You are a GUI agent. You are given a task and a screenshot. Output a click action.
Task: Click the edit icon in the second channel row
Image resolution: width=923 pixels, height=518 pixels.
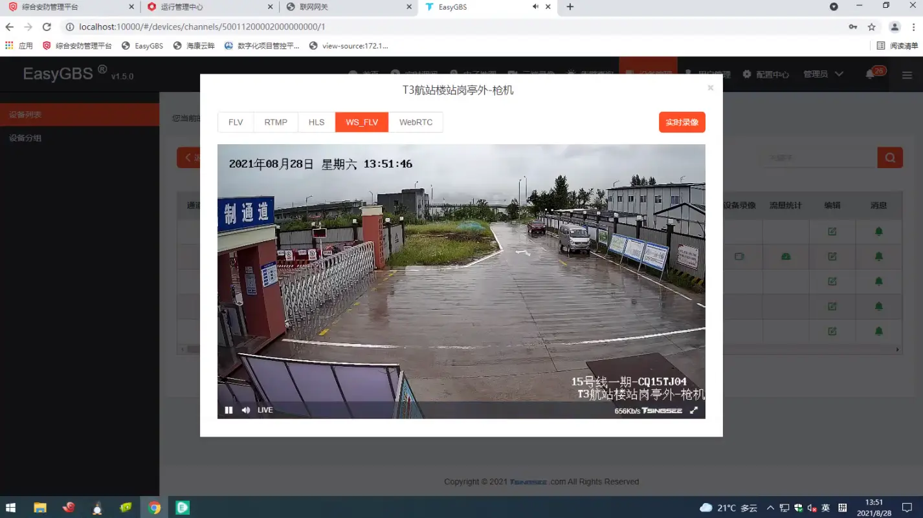pos(832,257)
